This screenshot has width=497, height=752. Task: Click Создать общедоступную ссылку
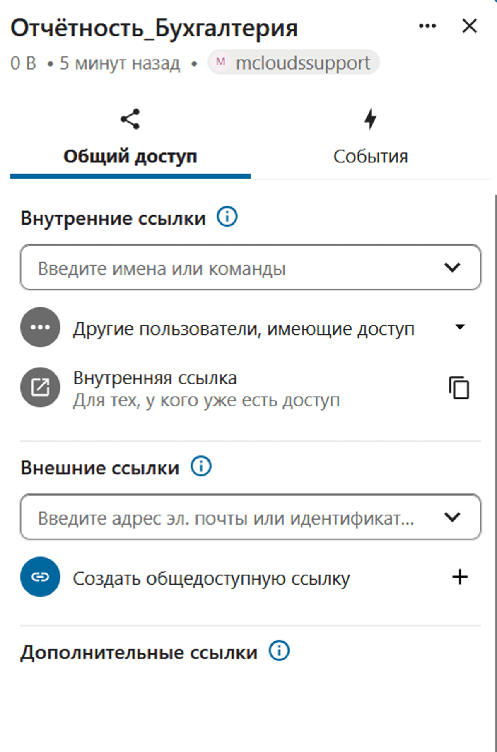tap(211, 578)
